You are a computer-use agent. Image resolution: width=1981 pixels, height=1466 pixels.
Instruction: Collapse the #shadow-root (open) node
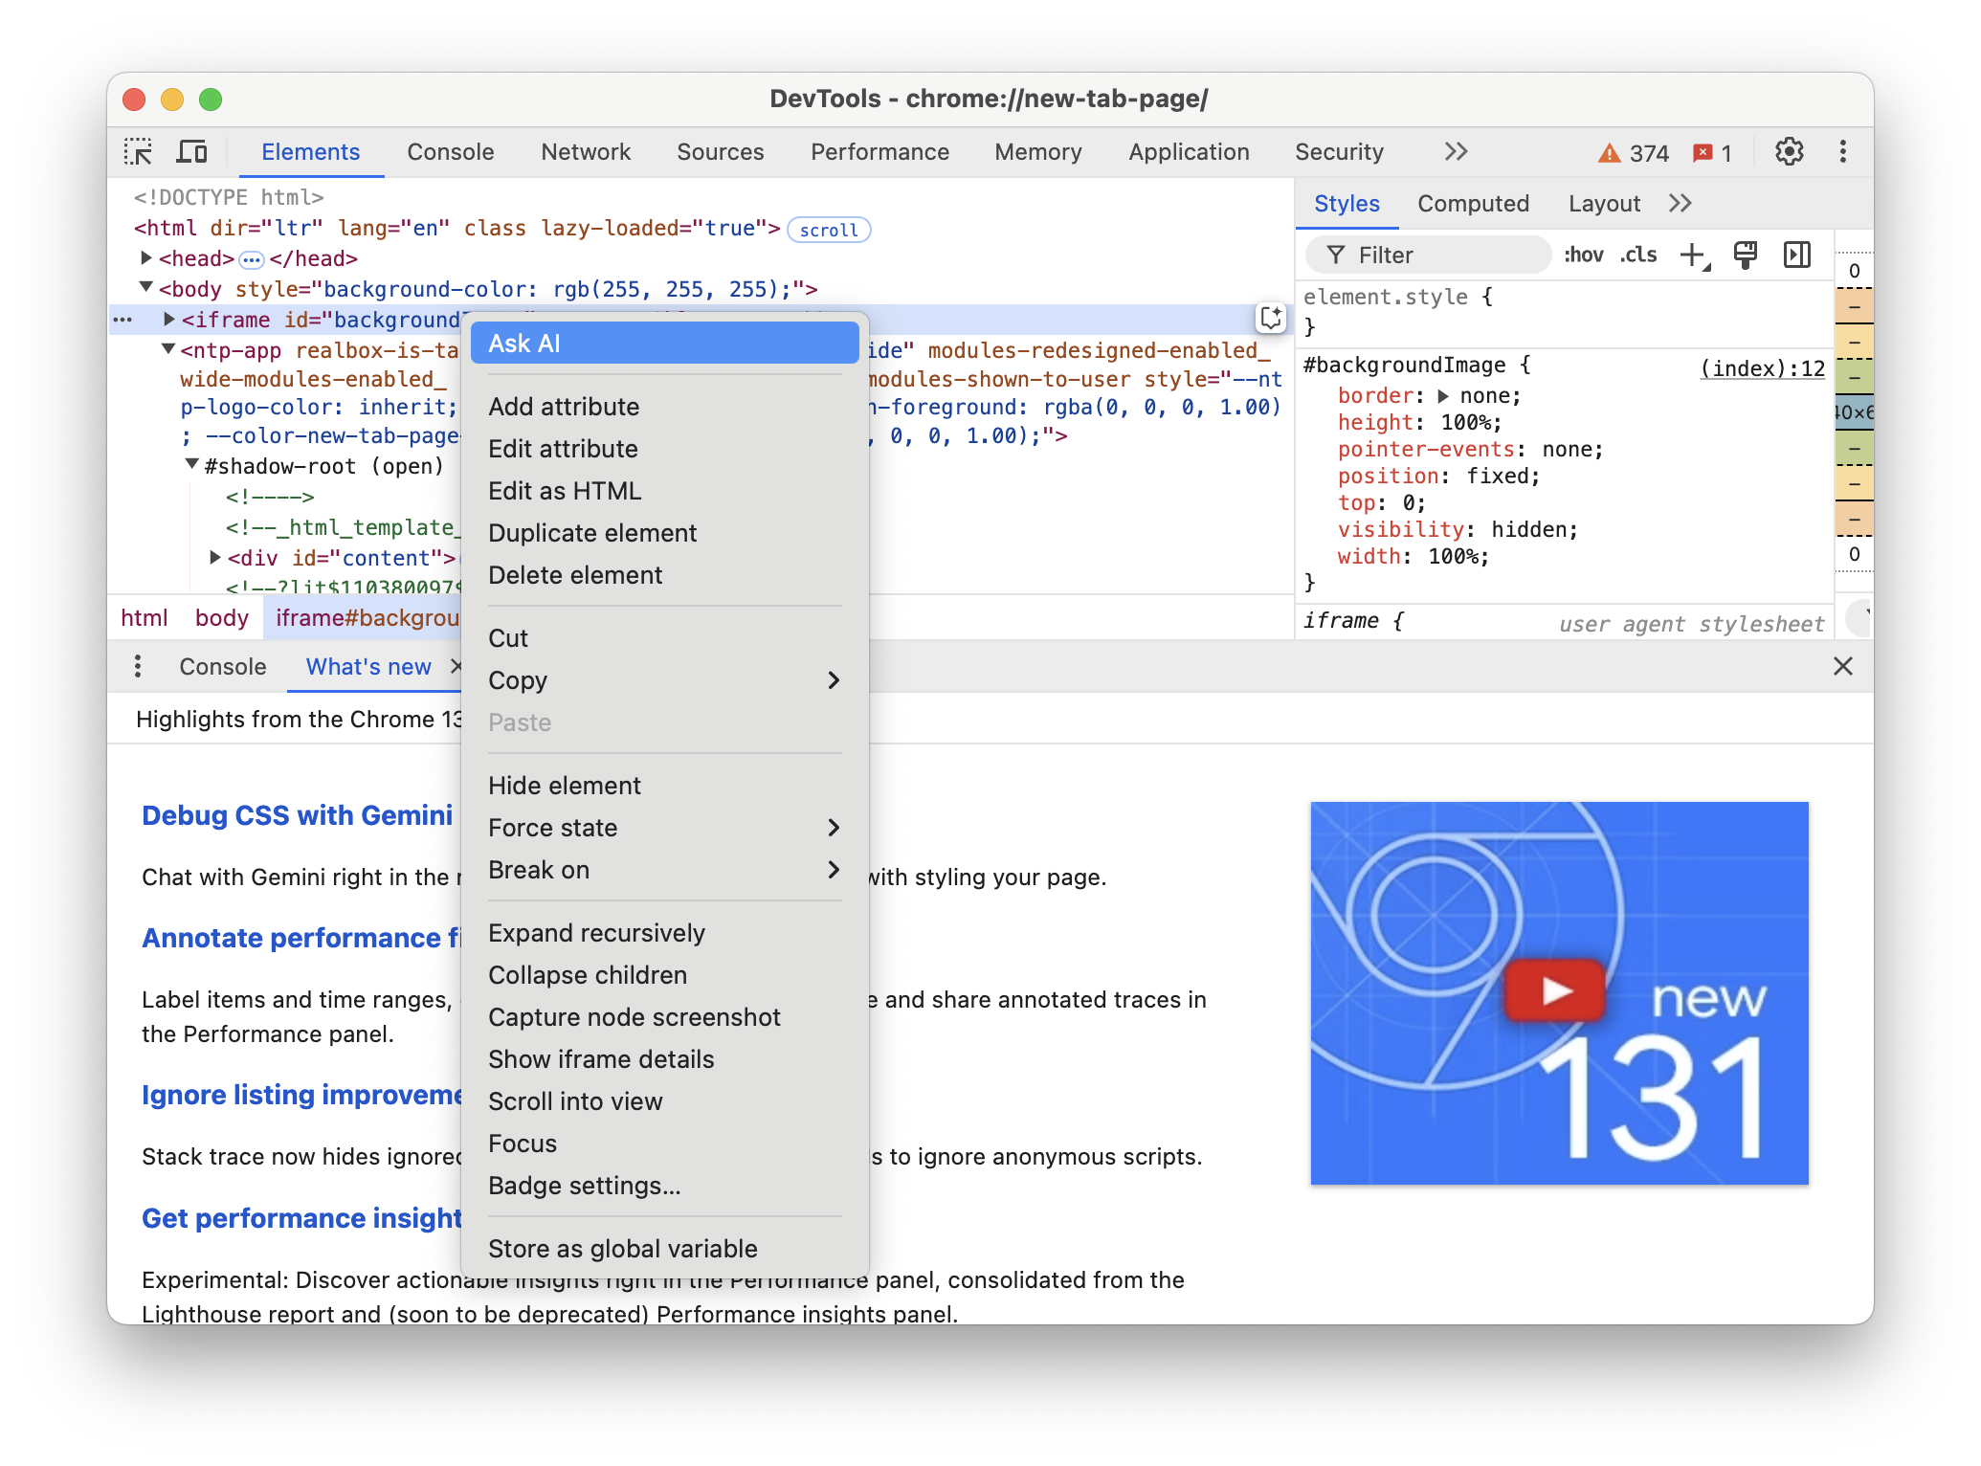tap(192, 465)
